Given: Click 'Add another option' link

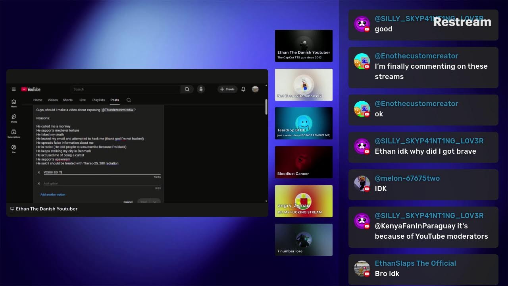Looking at the screenshot, I should point(53,195).
